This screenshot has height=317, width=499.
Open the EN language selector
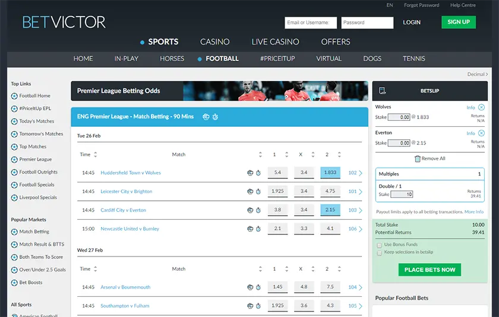point(390,5)
